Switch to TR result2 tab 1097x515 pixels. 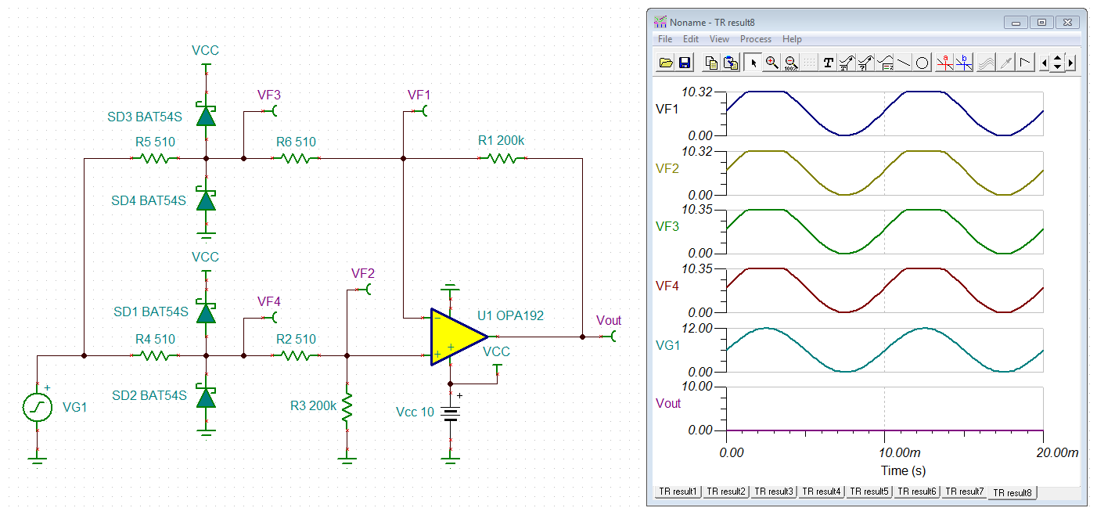click(725, 492)
